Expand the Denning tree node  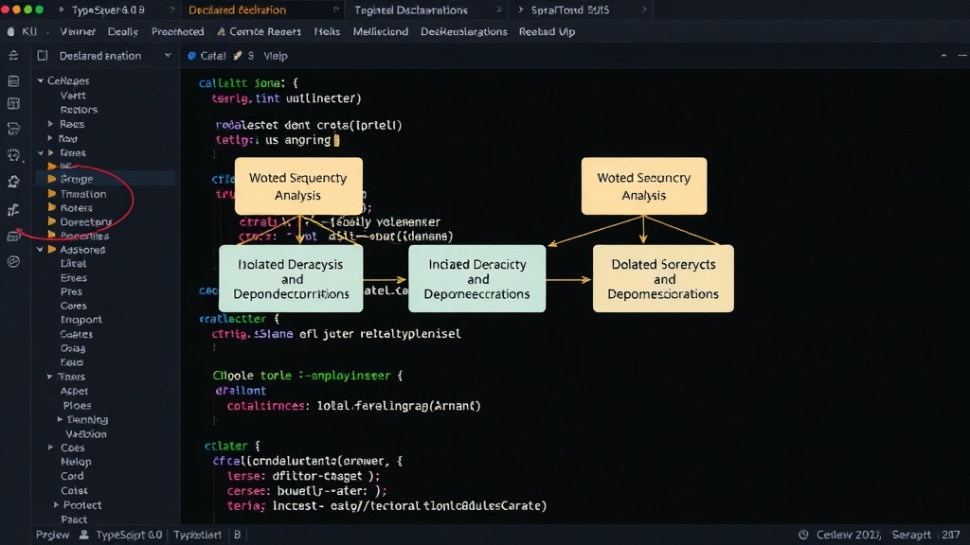60,419
